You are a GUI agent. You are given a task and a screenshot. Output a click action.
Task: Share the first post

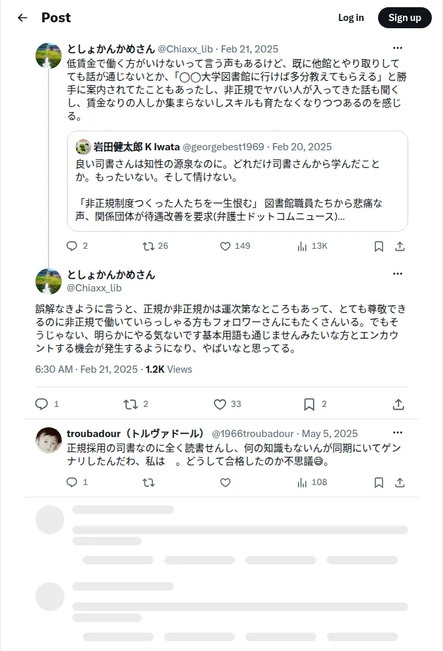coord(400,246)
